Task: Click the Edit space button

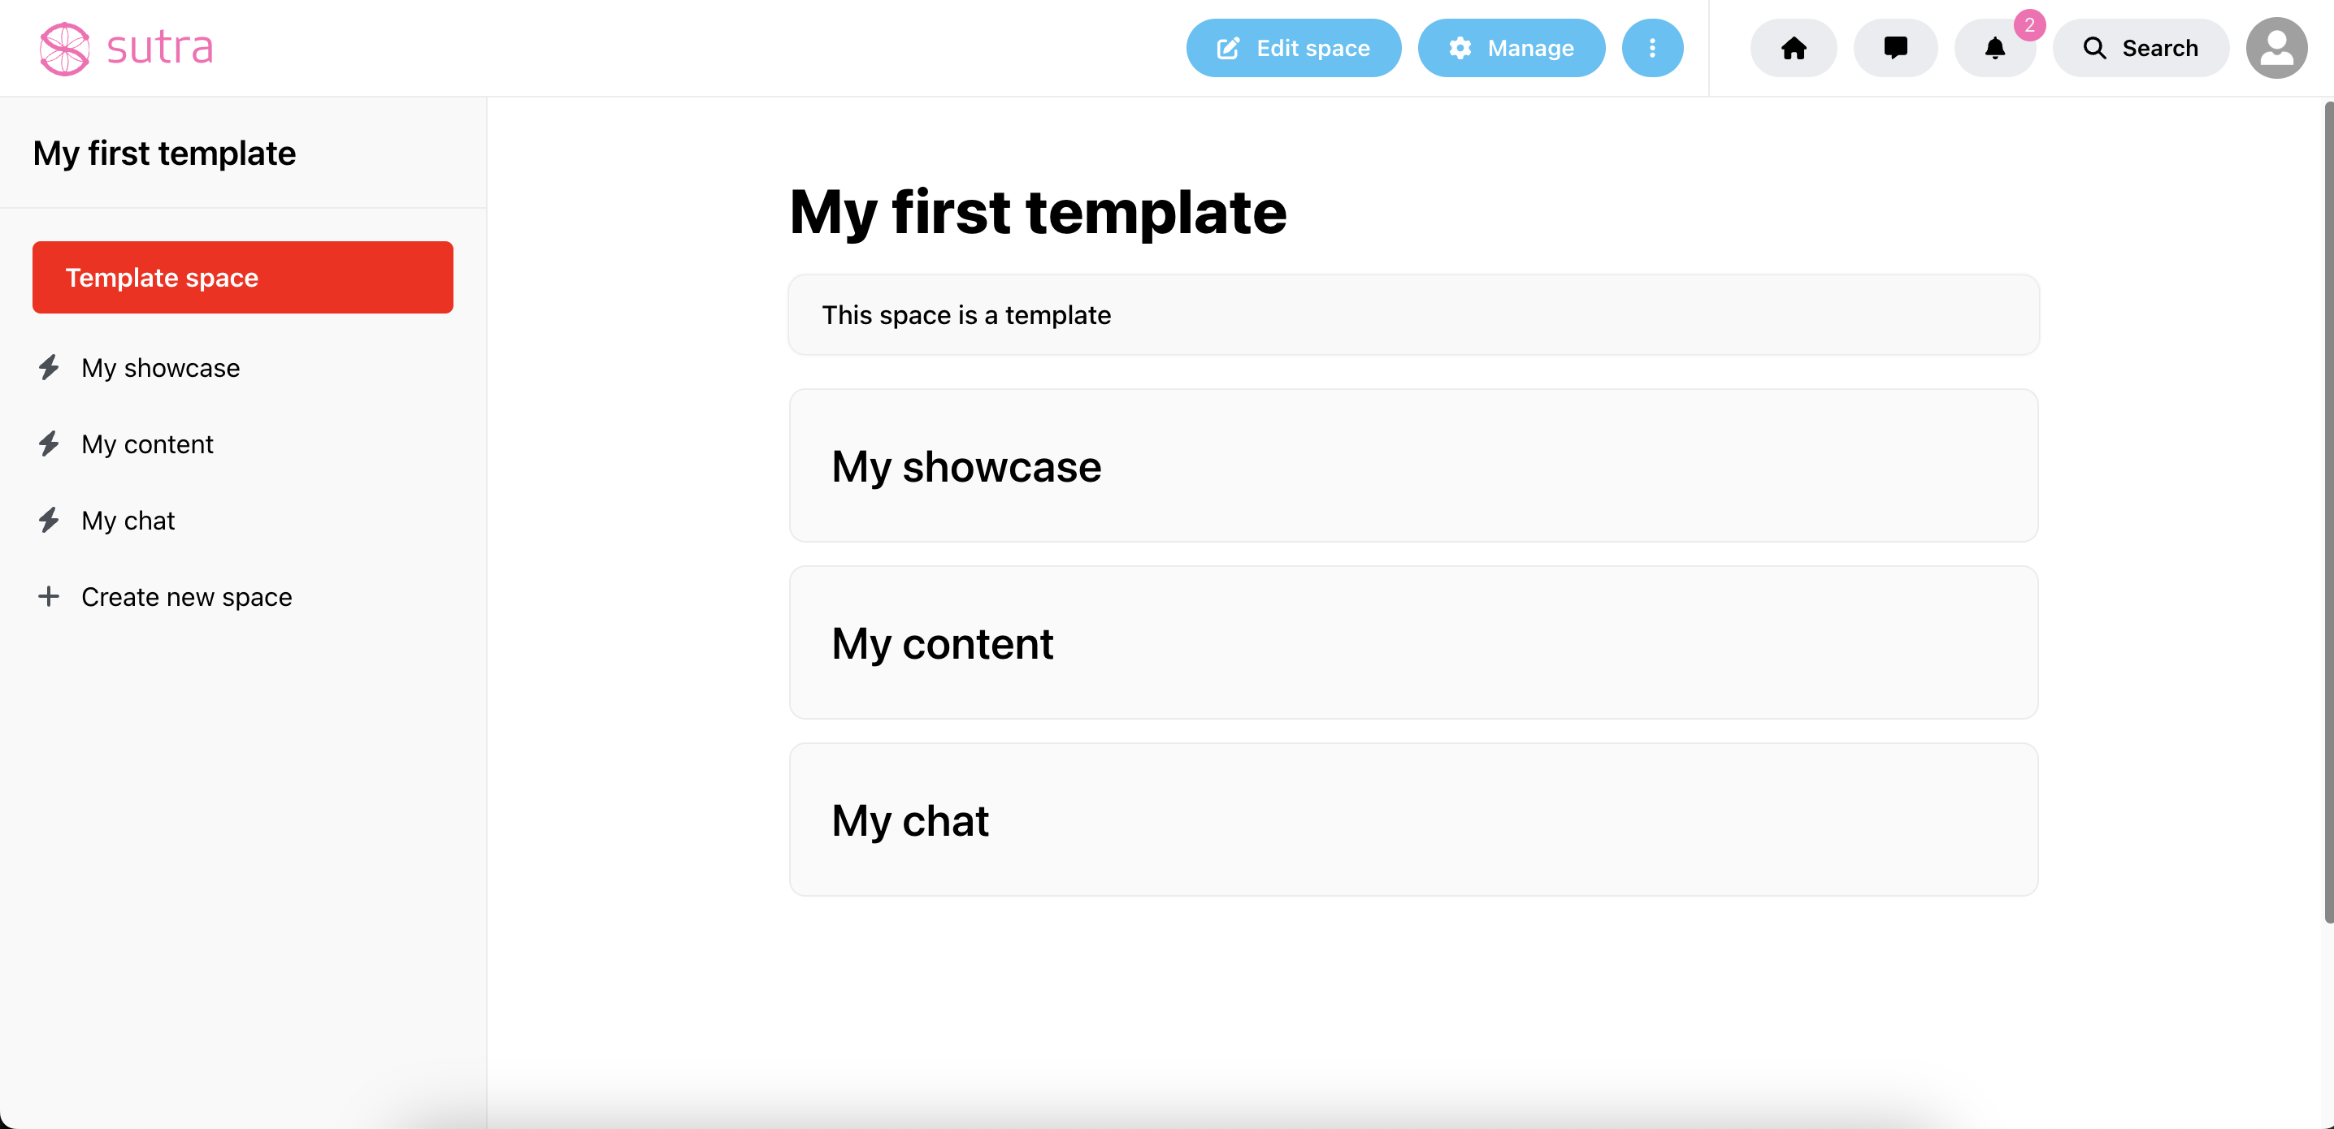Action: pos(1293,48)
